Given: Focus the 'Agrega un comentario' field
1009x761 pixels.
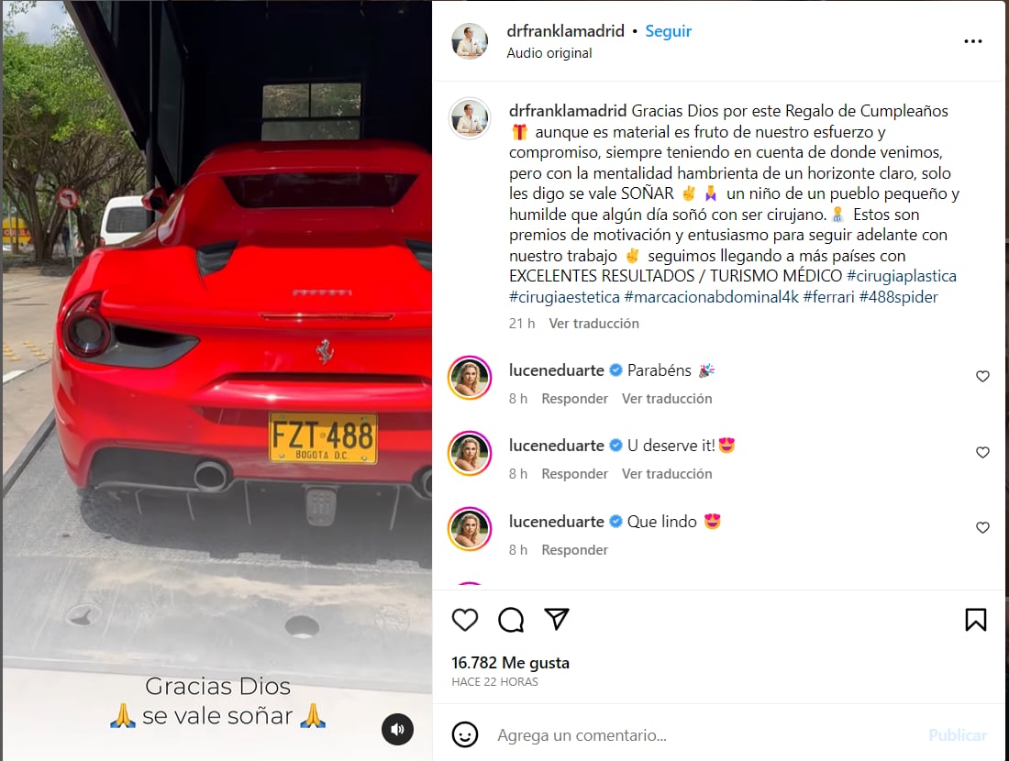Looking at the screenshot, I should pos(708,734).
